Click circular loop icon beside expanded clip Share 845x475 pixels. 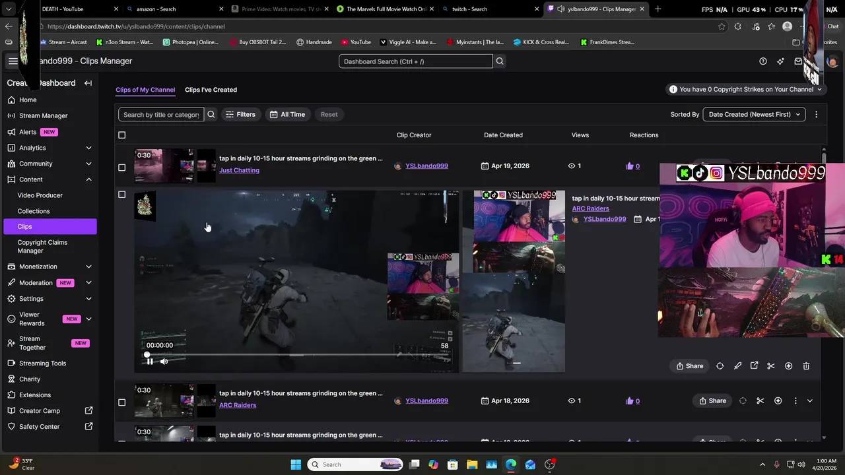[720, 366]
